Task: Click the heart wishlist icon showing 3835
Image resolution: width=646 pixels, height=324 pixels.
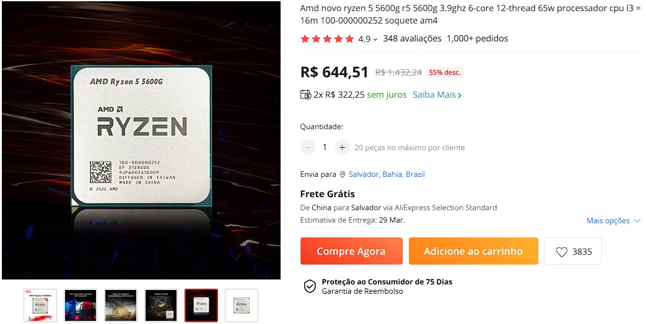Action: (x=562, y=252)
